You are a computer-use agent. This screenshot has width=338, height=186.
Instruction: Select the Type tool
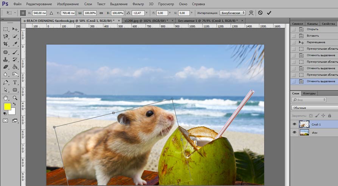click(x=15, y=82)
